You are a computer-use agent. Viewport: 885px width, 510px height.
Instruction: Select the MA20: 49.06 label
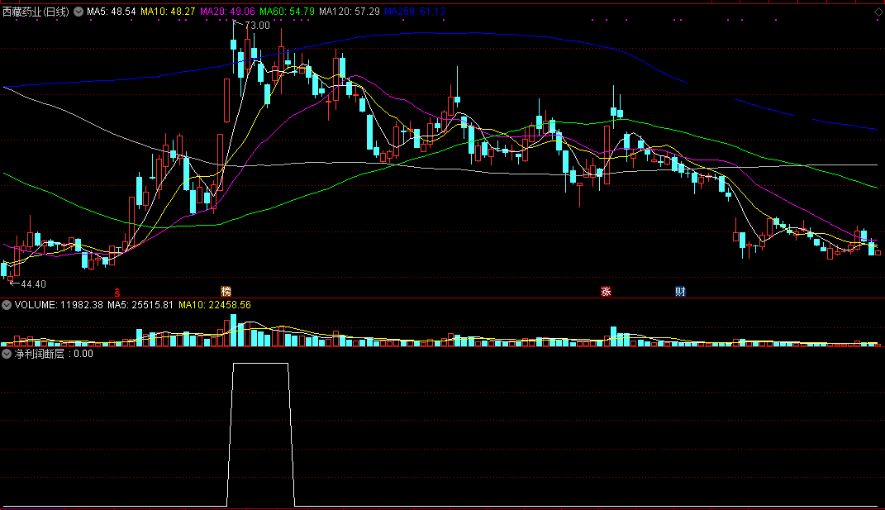pyautogui.click(x=227, y=12)
